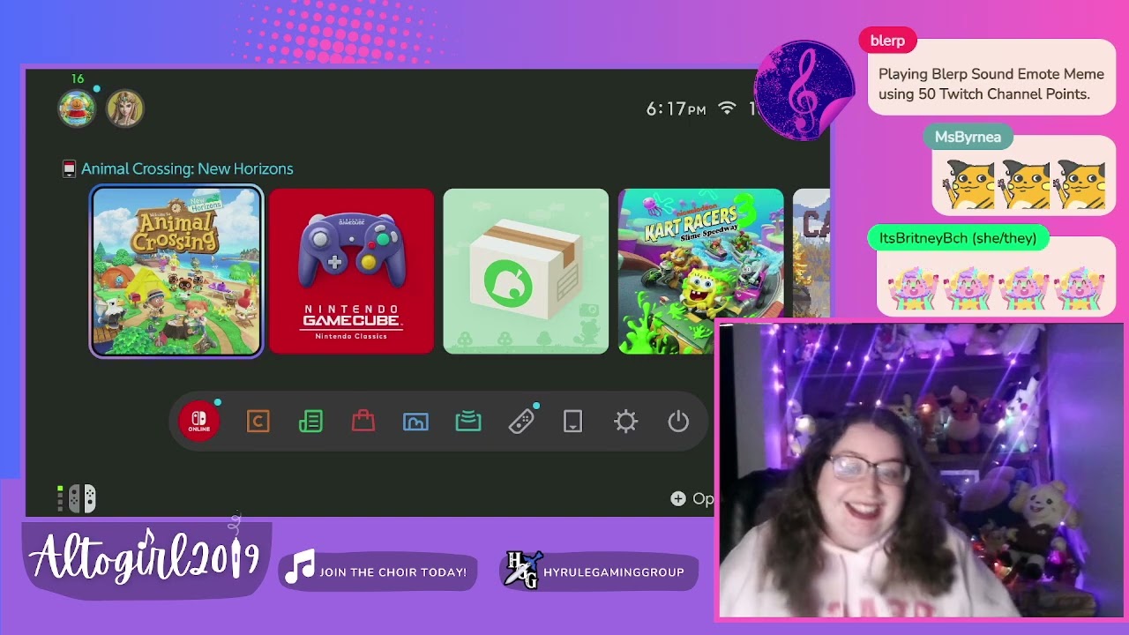Launch the Nintendo GameCube Classics tile
This screenshot has height=635, width=1129.
coord(351,272)
